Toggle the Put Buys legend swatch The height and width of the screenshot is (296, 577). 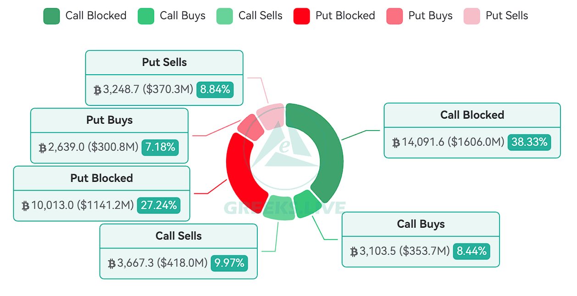[x=394, y=16]
